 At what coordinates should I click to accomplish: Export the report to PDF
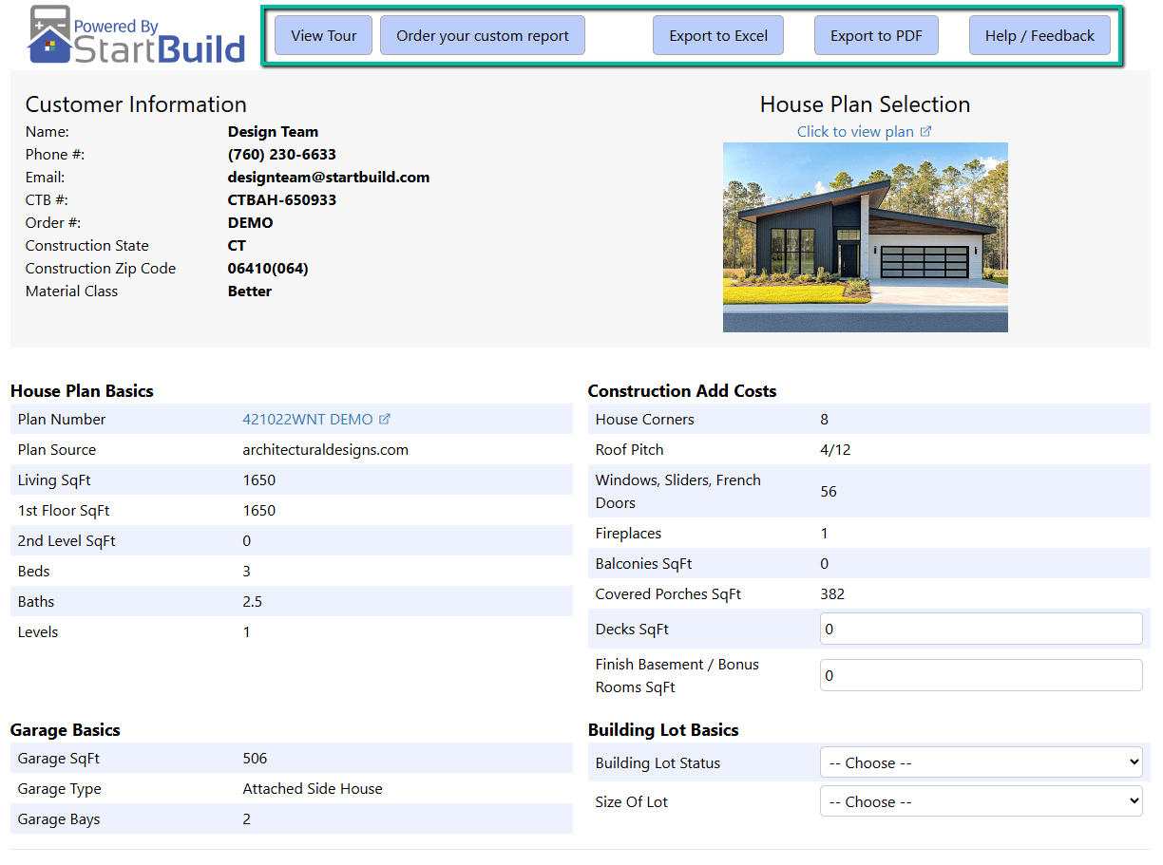click(876, 34)
